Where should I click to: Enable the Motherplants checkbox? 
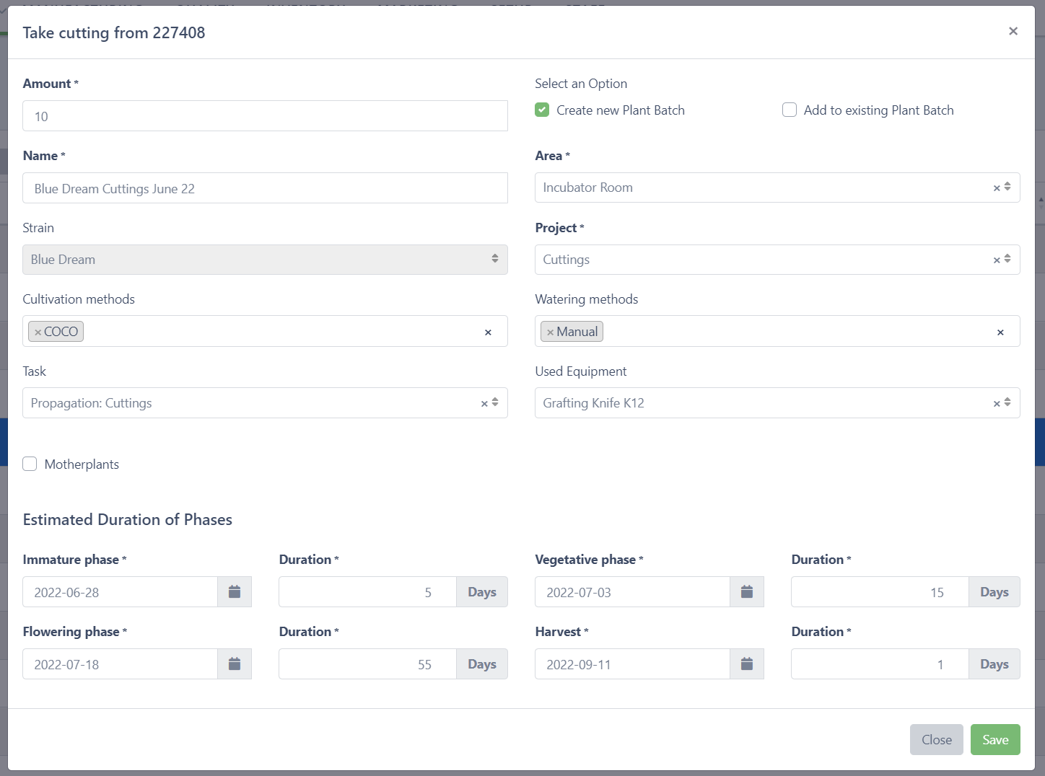coord(30,464)
